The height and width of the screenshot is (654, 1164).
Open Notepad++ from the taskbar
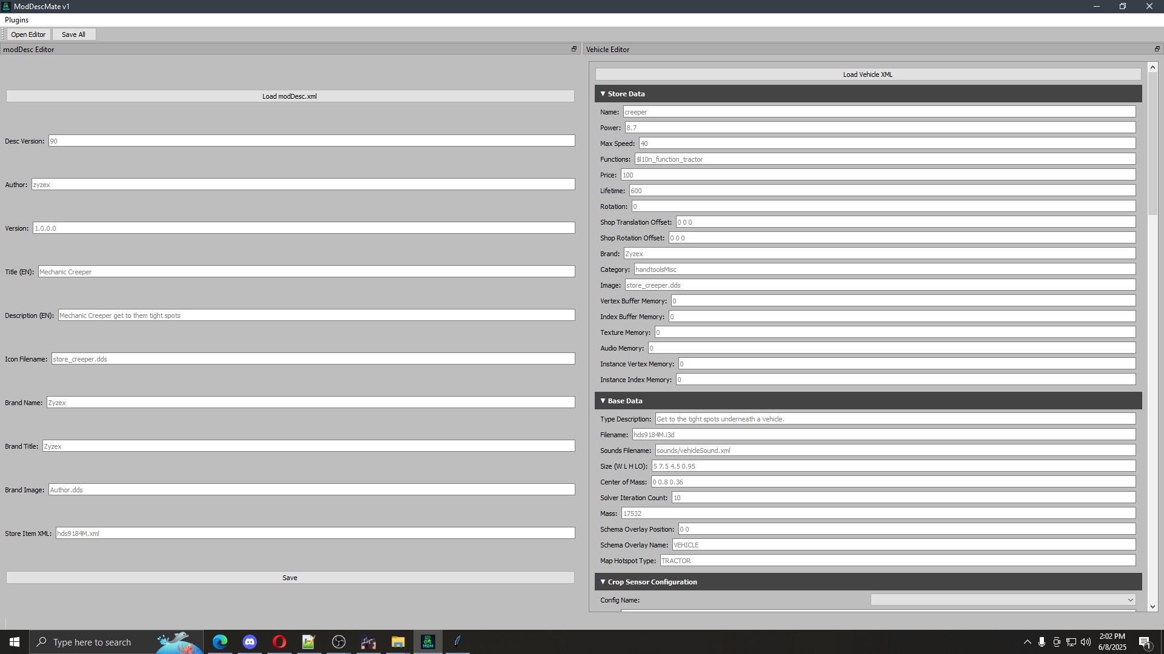309,642
